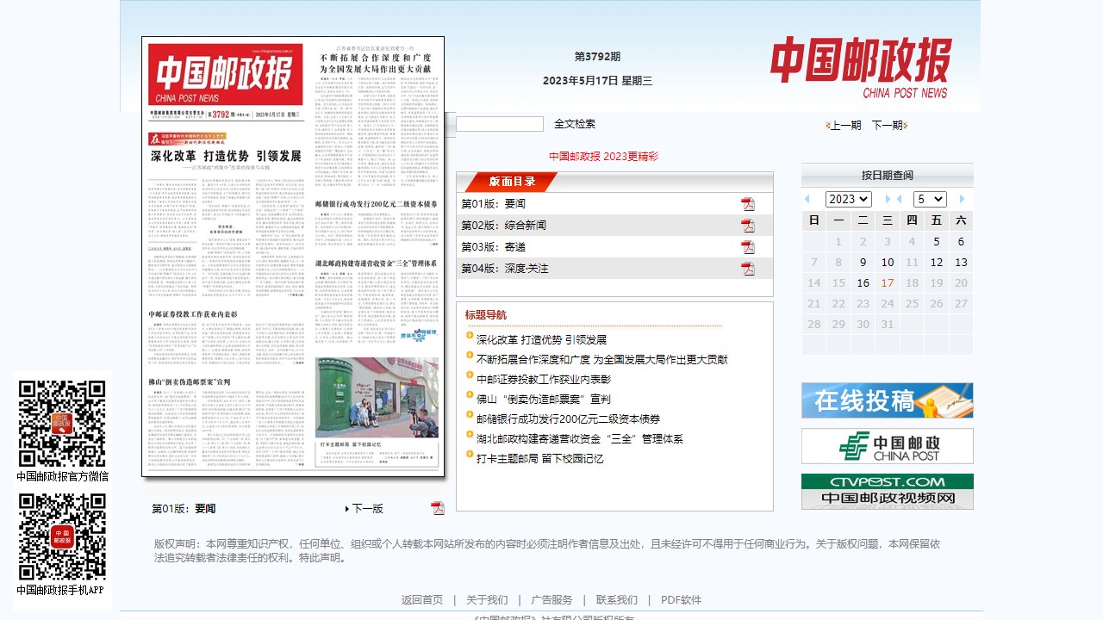Image resolution: width=1103 pixels, height=620 pixels.
Task: Open the year 2023 dropdown
Action: [849, 199]
